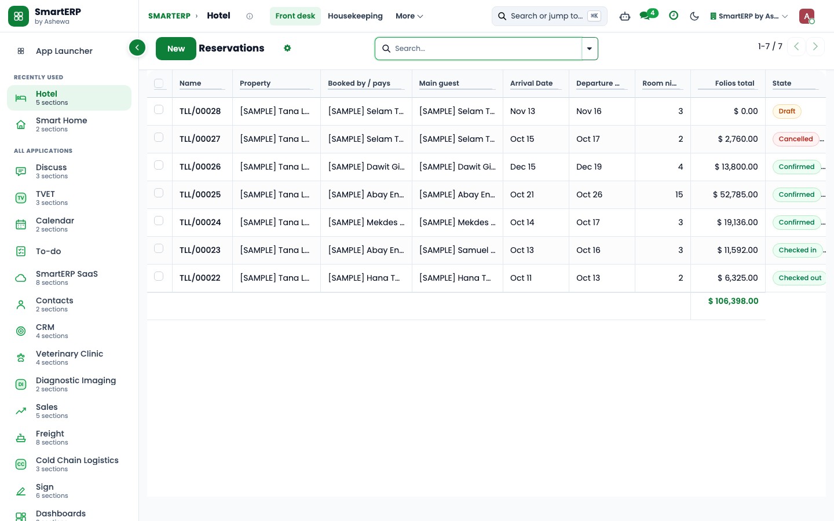Open Veterinary Clinic paw icon

(21, 358)
